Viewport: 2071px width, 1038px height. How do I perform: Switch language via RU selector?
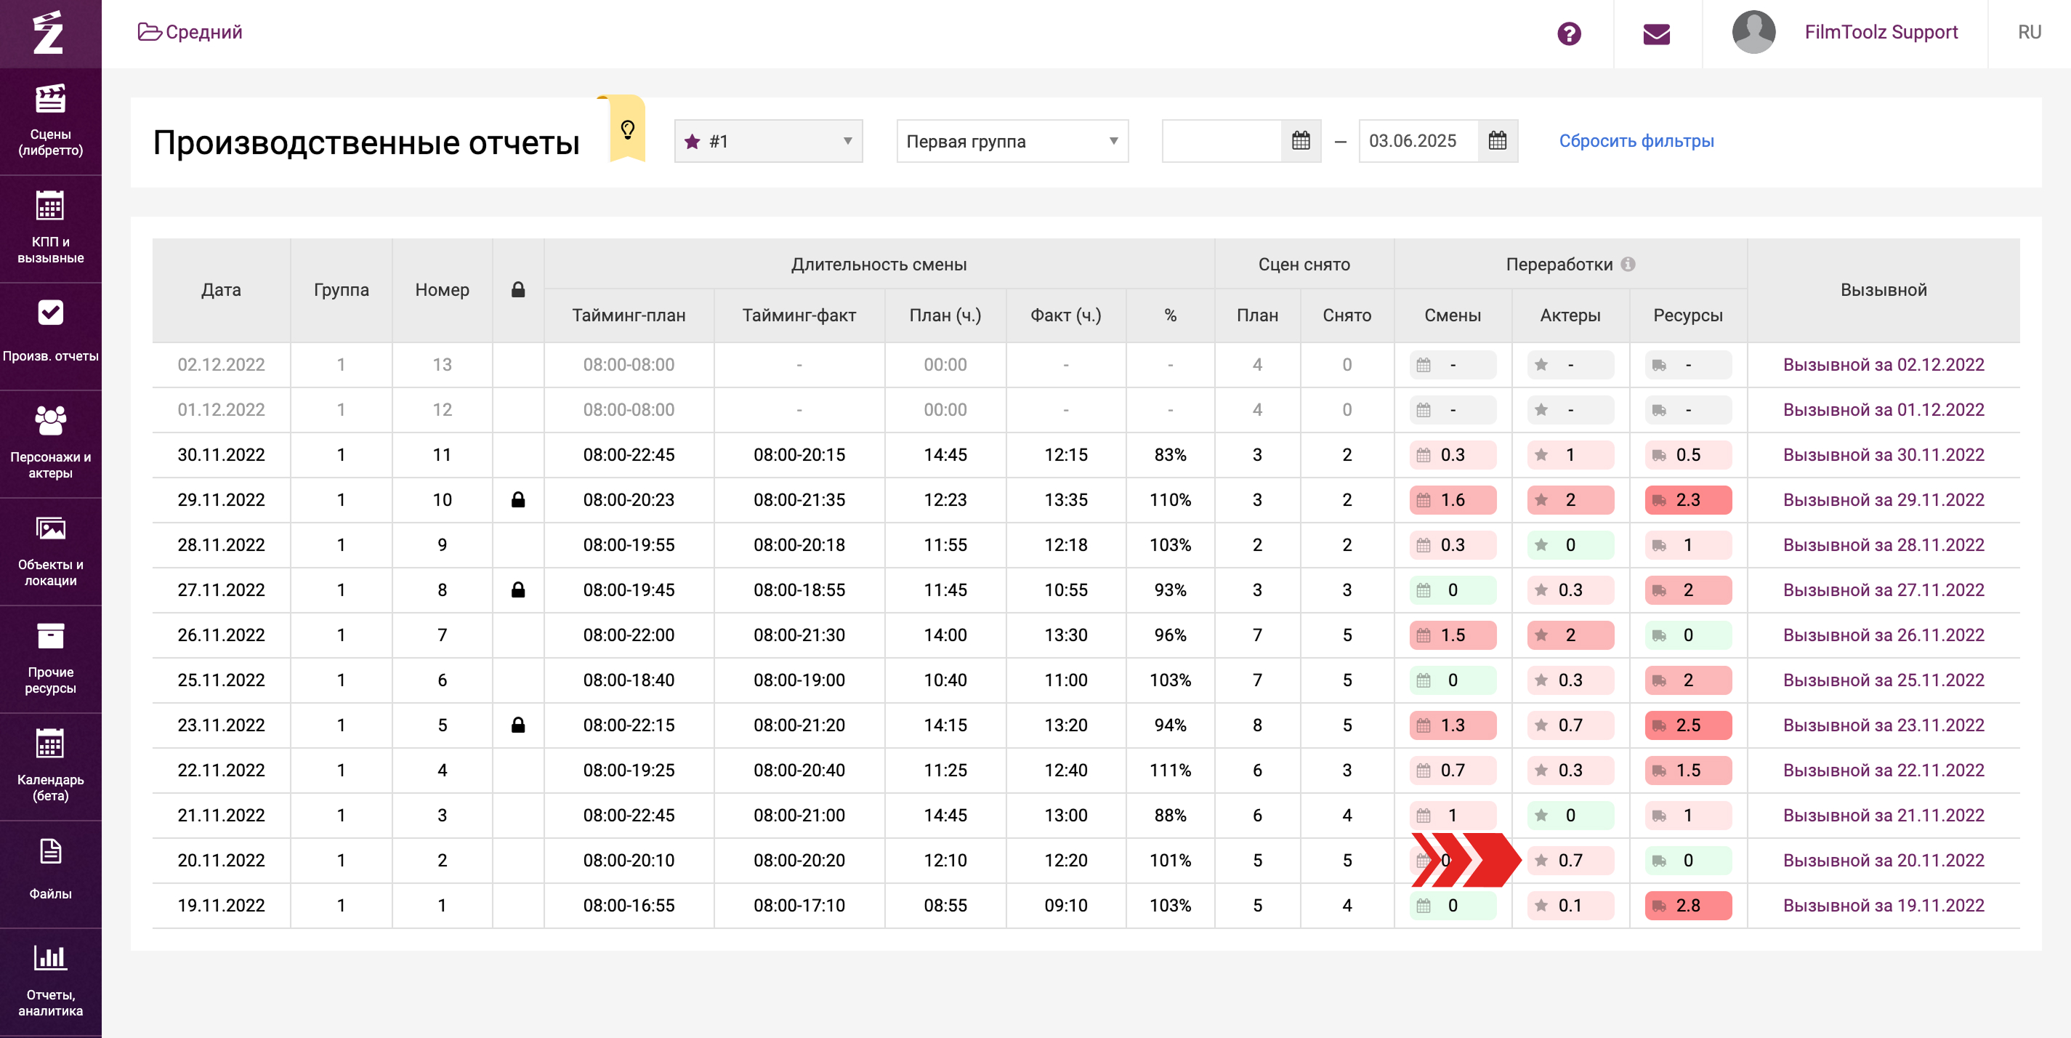coord(2029,32)
